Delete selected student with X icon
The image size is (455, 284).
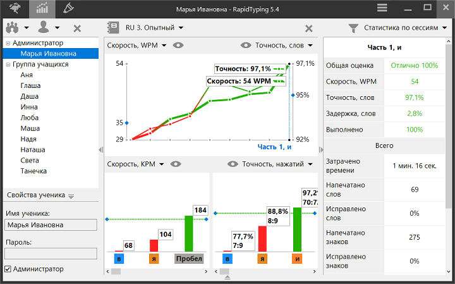77,28
